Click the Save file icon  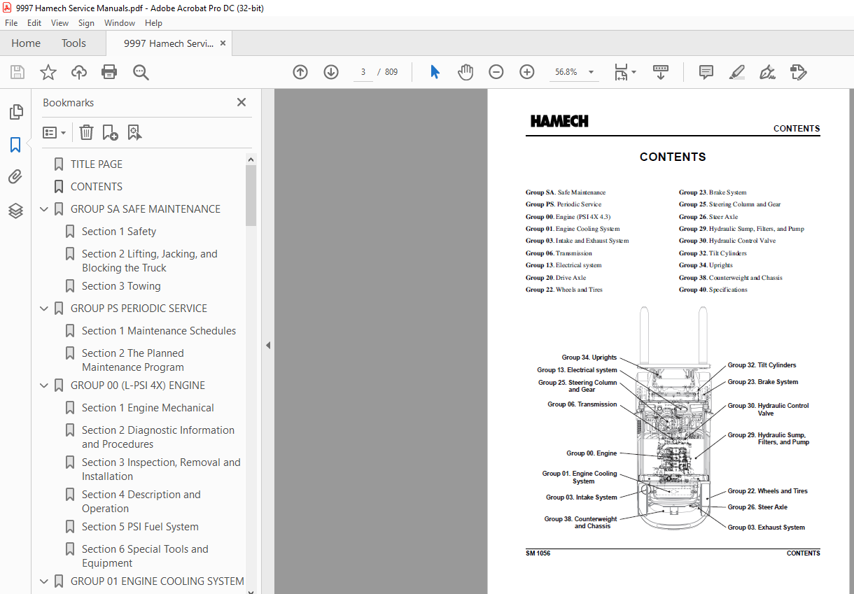(17, 72)
